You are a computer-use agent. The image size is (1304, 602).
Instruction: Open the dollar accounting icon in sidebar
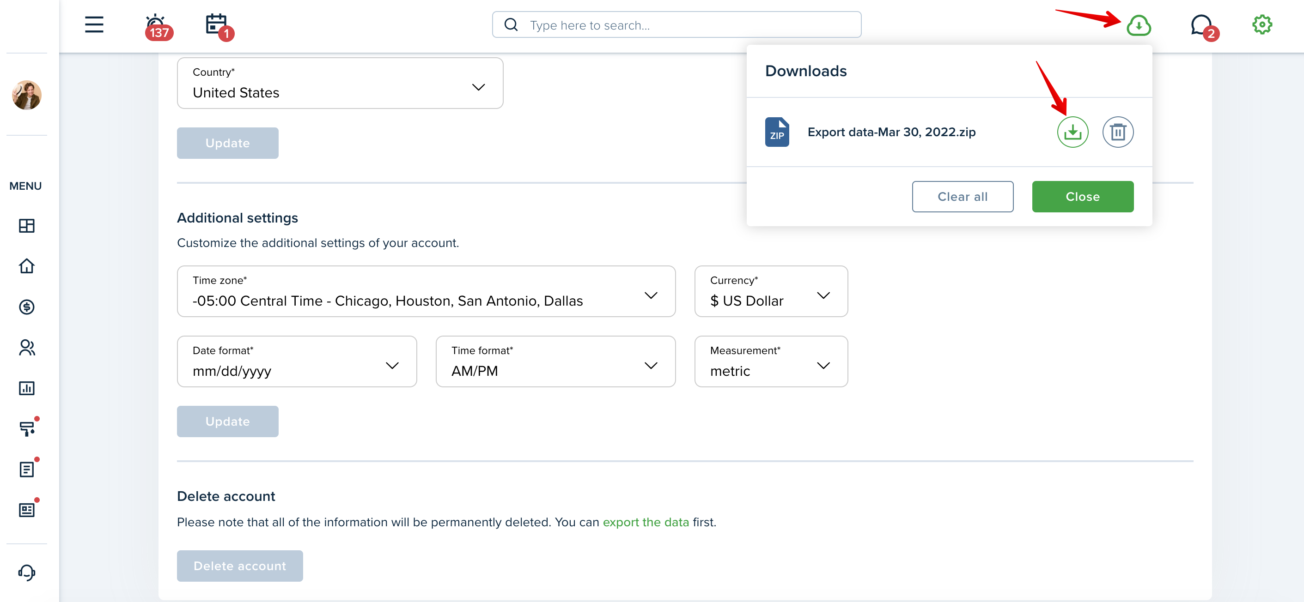pos(27,307)
